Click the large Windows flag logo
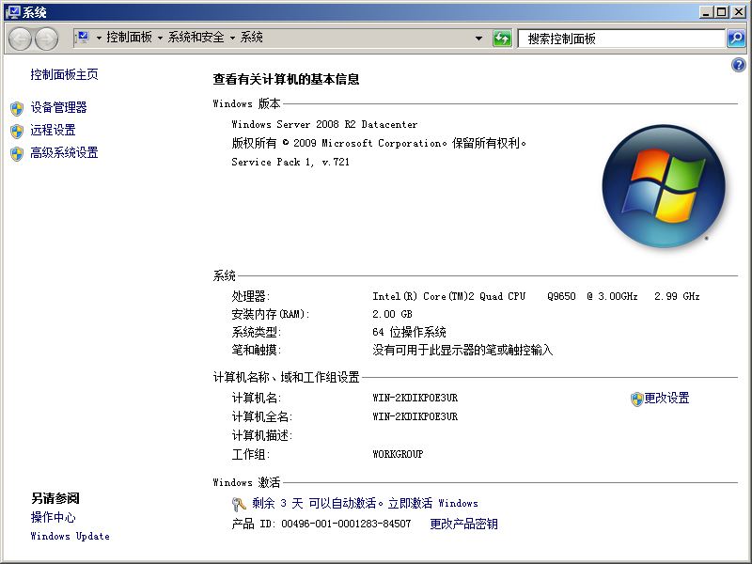Viewport: 752px width, 564px height. click(x=662, y=186)
